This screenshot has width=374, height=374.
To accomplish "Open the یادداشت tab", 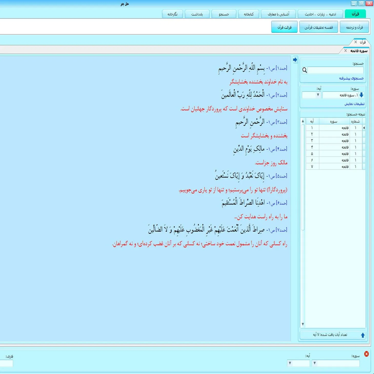I will [x=197, y=14].
